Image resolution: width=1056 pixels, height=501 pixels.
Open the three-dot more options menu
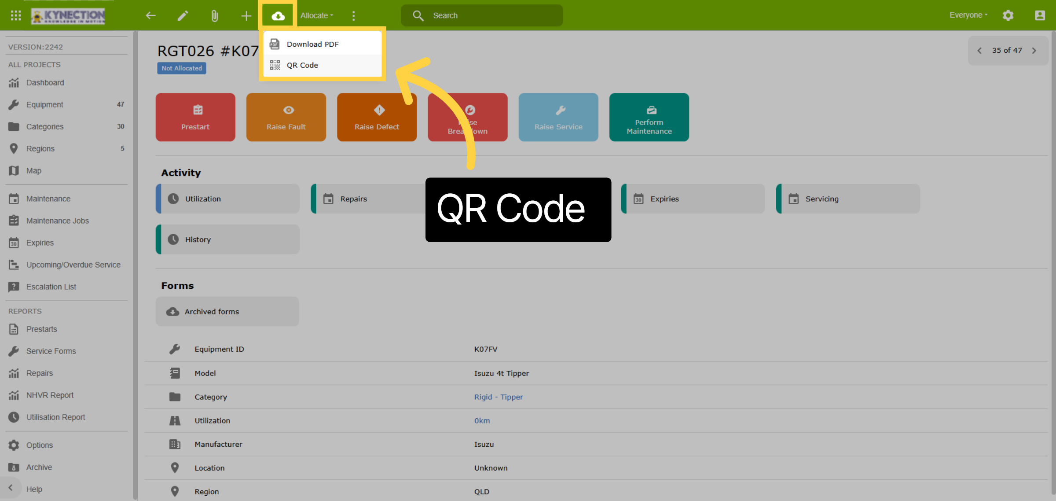(x=353, y=16)
